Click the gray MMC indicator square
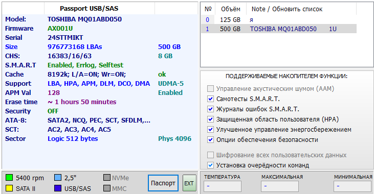Screen dimensions: 374x194 click(x=107, y=188)
